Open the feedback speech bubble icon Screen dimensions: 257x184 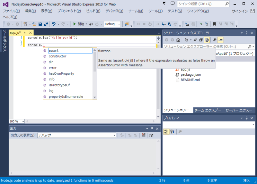click(173, 3)
